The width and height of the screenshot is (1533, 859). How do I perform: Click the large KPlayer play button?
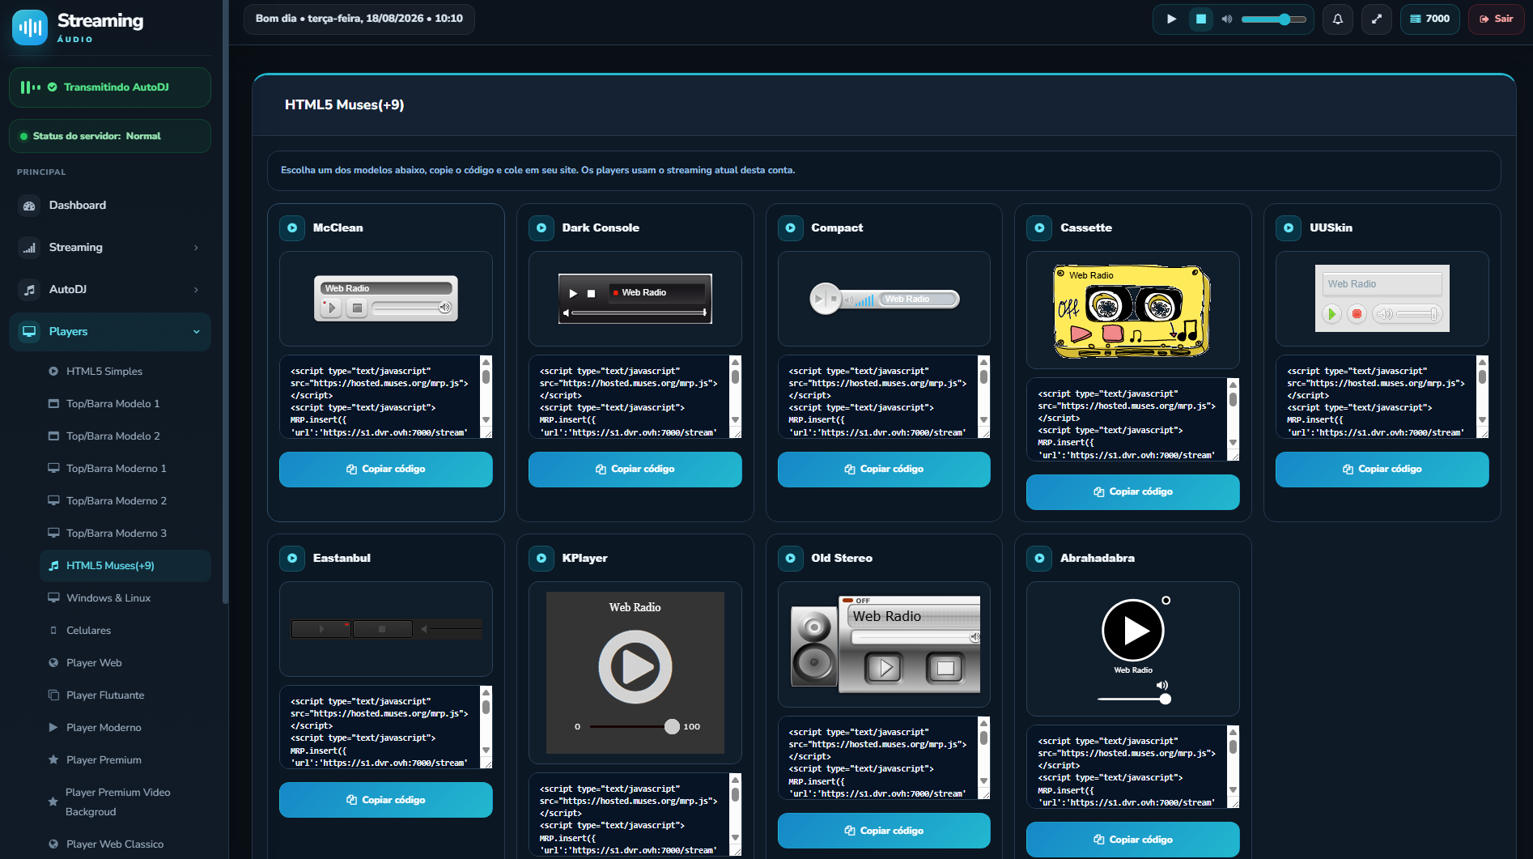[635, 667]
